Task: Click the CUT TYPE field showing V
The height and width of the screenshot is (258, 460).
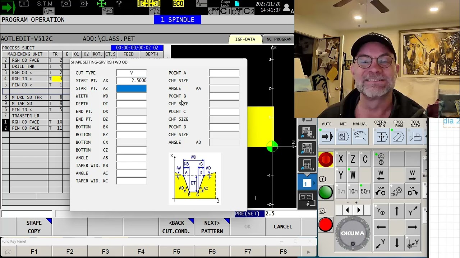Action: click(131, 73)
